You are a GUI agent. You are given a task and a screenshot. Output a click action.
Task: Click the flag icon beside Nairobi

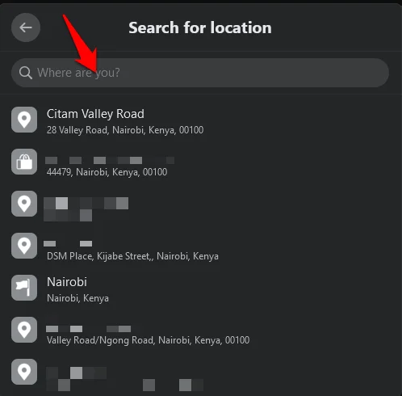click(x=24, y=288)
